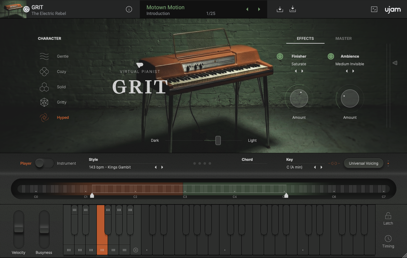Click the Universal Voicing button
This screenshot has width=407, height=258.
coord(364,163)
